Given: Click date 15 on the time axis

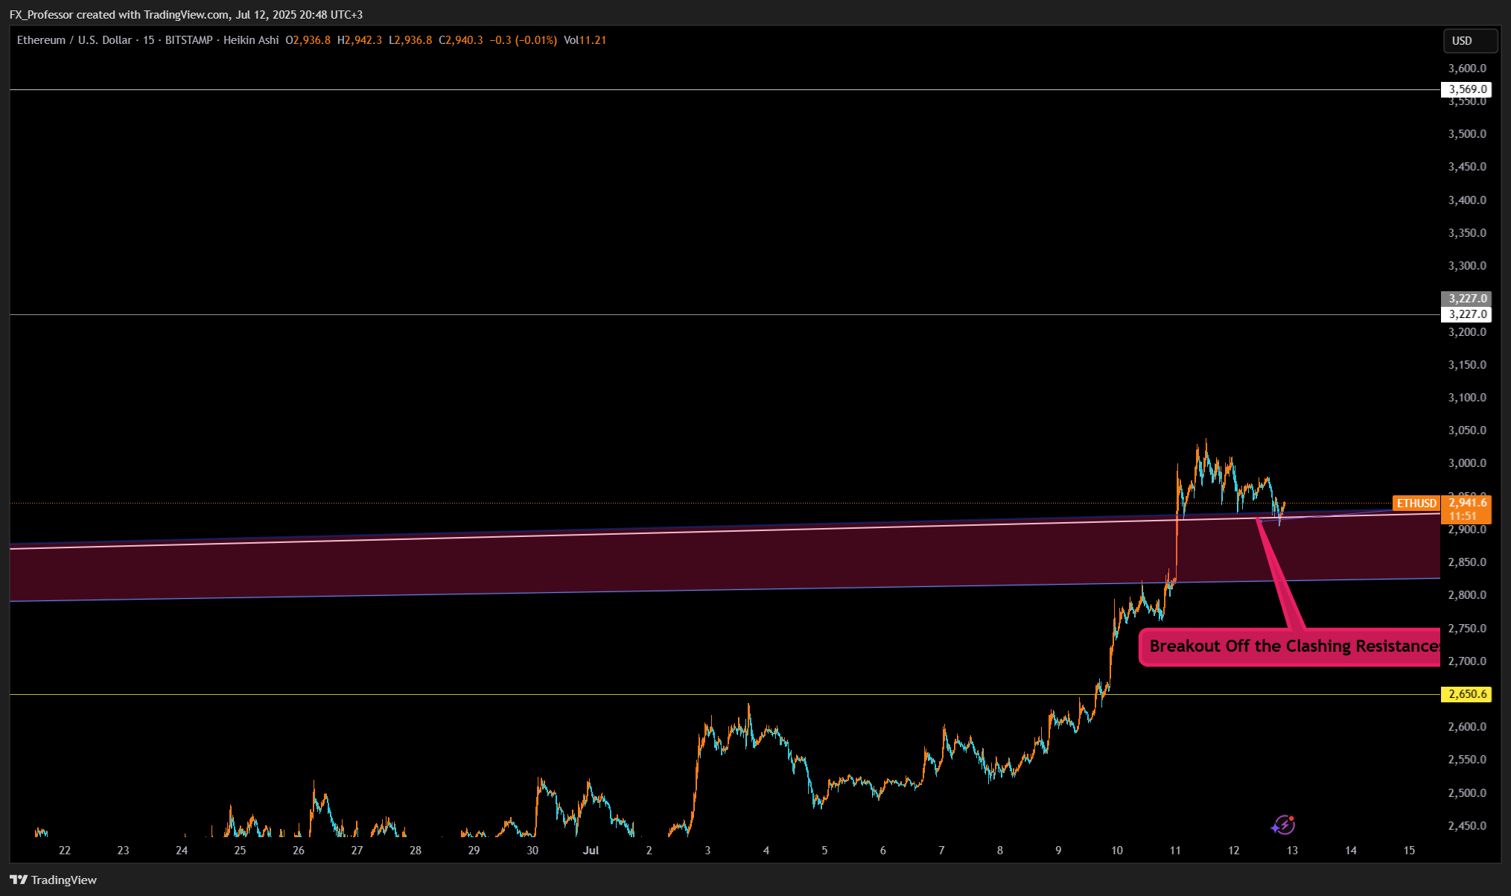Looking at the screenshot, I should pyautogui.click(x=1409, y=850).
